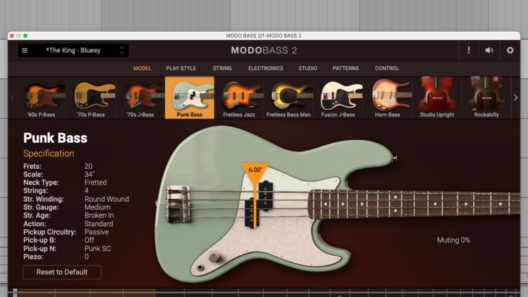This screenshot has width=528, height=297.
Task: Toggle the speaker audio icon
Action: pos(489,51)
